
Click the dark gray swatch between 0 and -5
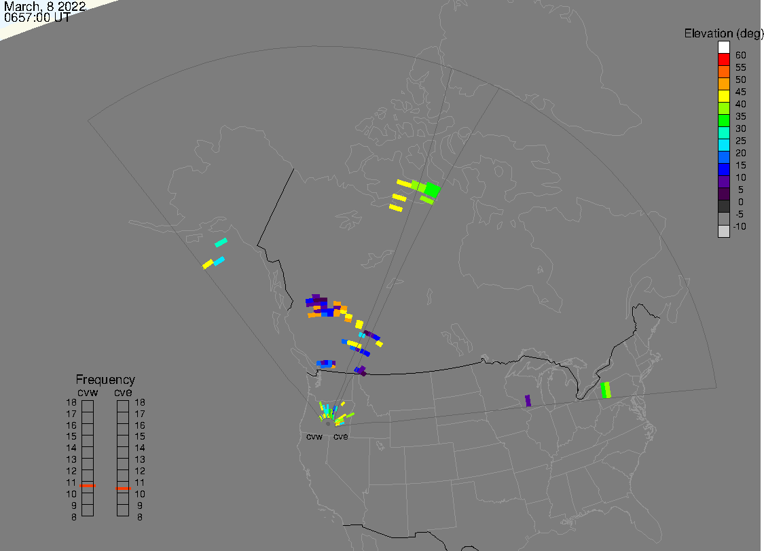[723, 207]
